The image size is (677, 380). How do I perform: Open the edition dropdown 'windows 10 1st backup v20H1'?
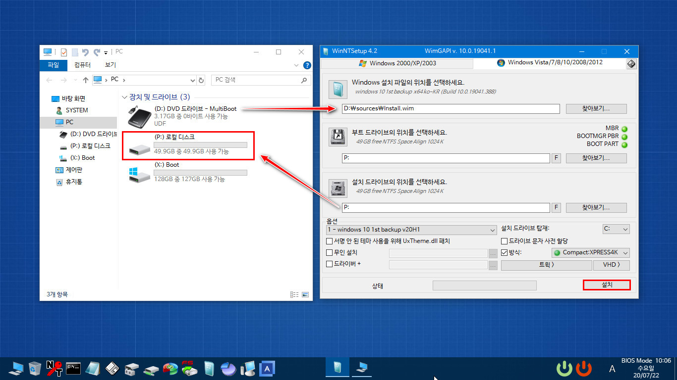[x=411, y=230]
